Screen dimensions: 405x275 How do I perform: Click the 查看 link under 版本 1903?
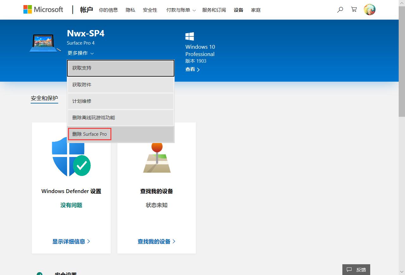point(191,69)
